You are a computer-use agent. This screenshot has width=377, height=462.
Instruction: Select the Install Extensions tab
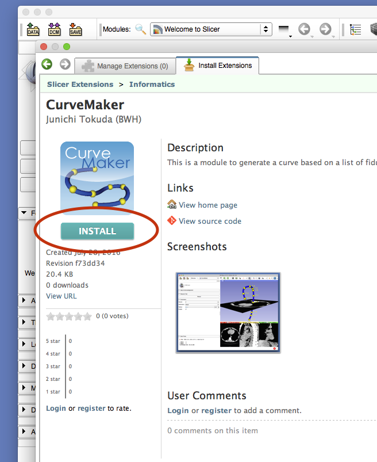click(x=217, y=66)
